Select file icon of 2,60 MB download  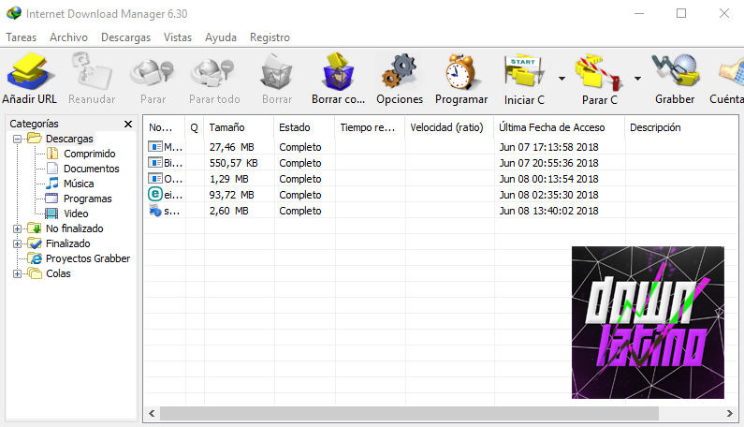[155, 211]
